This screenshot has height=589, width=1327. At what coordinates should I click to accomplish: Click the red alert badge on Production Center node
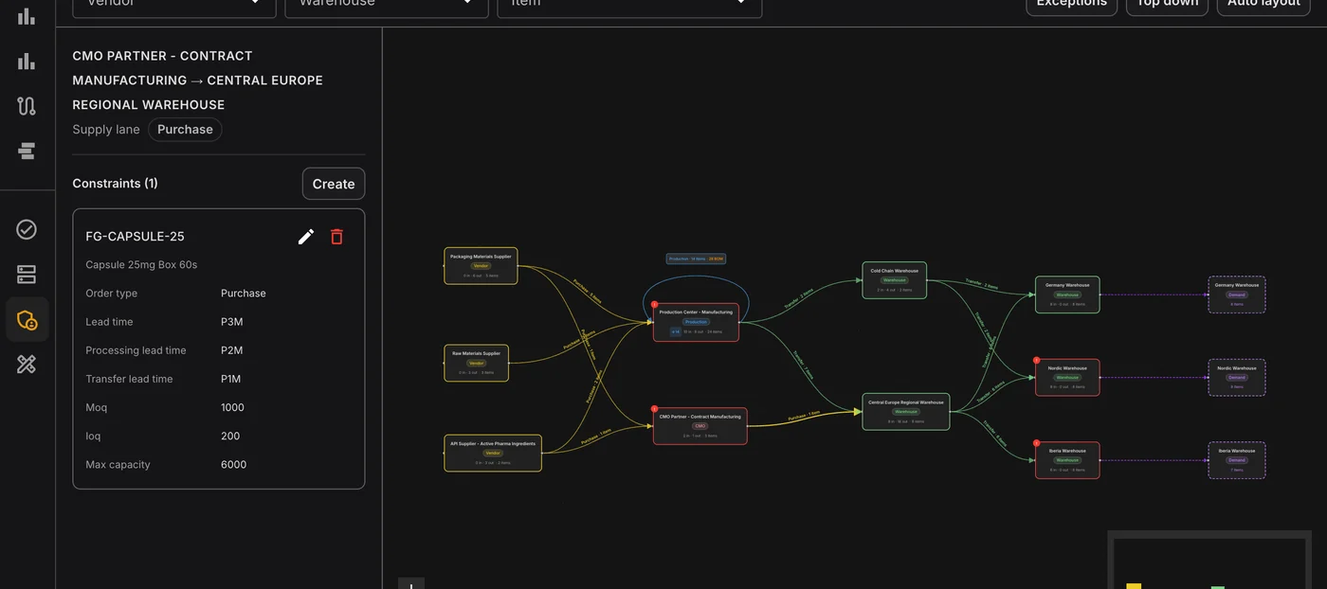click(654, 304)
